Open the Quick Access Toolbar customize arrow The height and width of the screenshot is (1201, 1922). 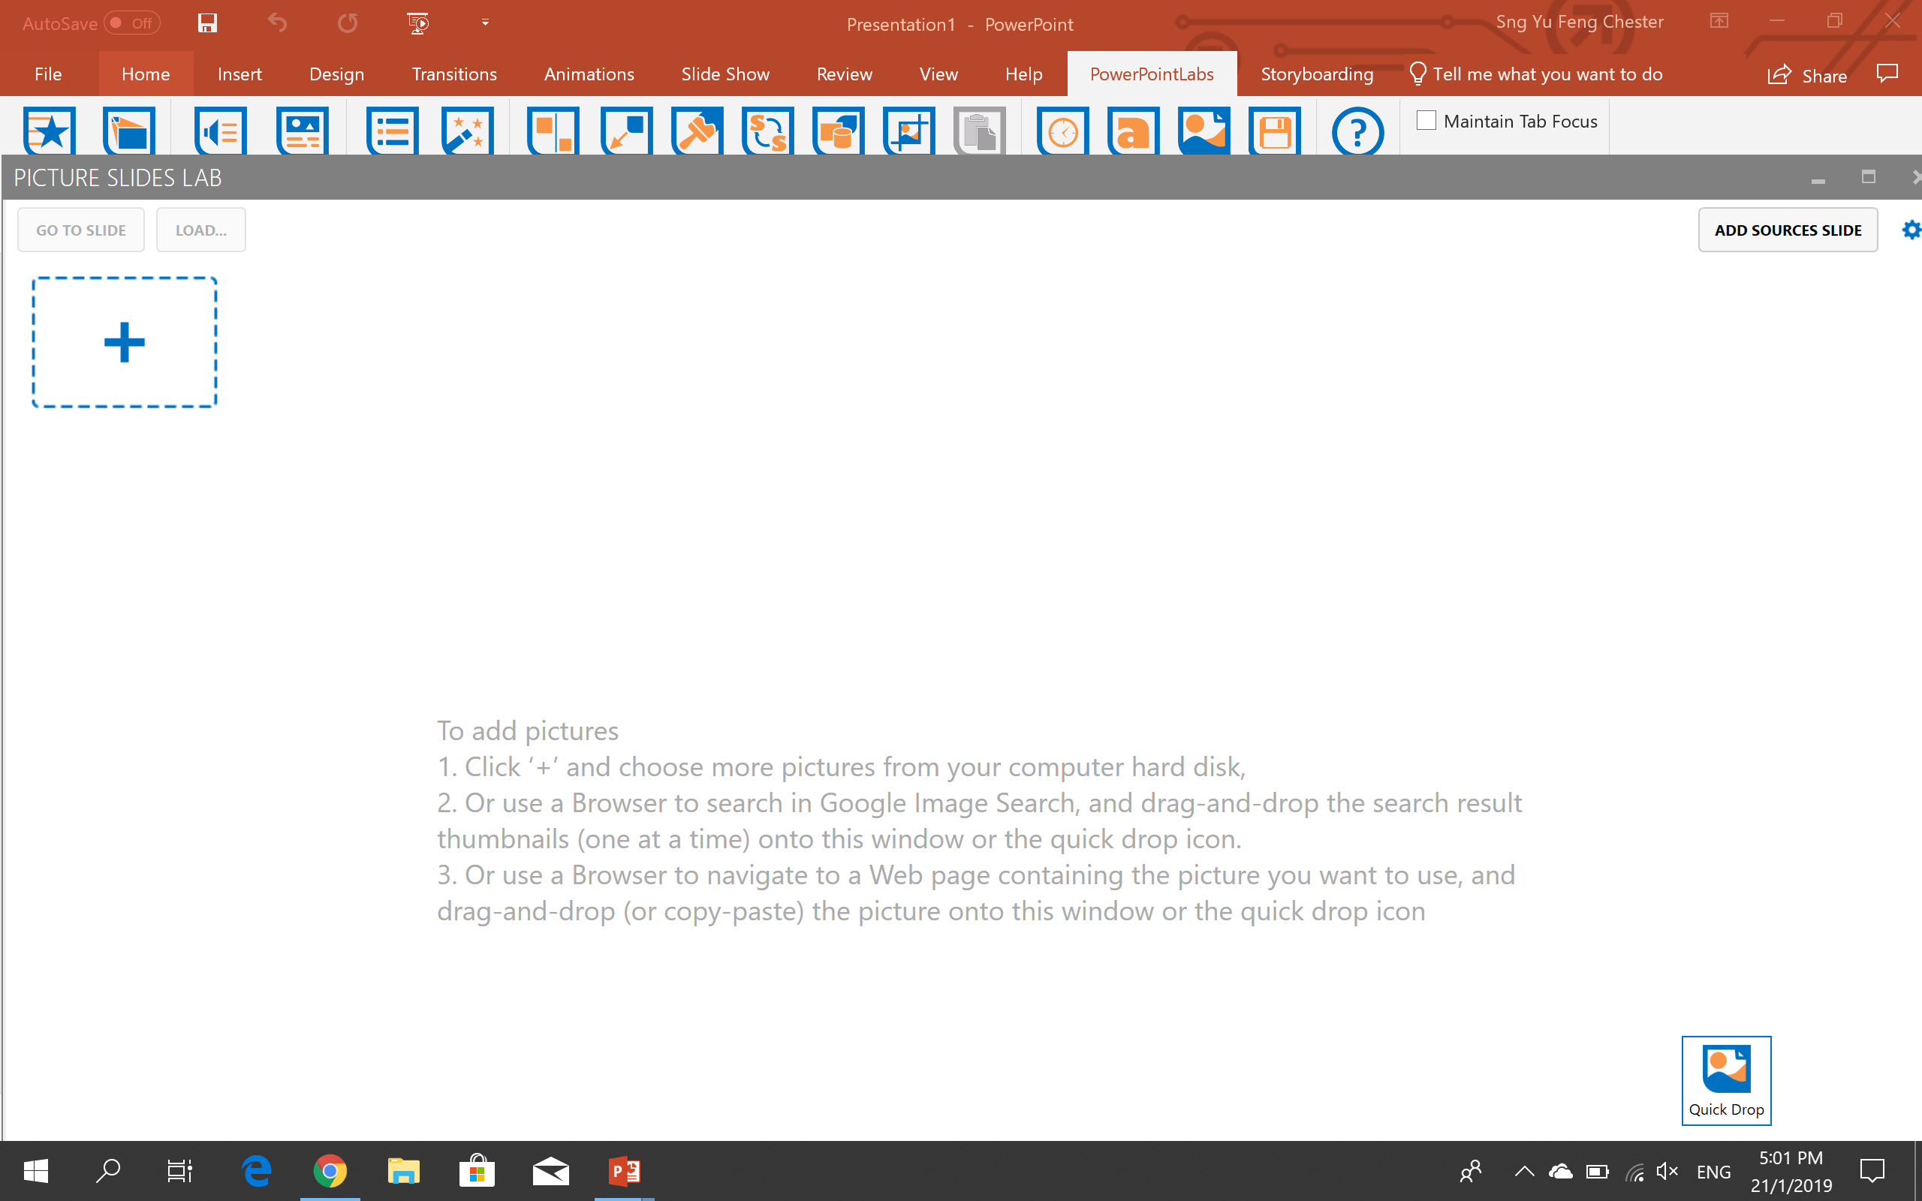(484, 23)
